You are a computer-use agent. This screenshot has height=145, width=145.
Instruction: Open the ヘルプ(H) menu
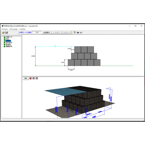(x=22, y=29)
